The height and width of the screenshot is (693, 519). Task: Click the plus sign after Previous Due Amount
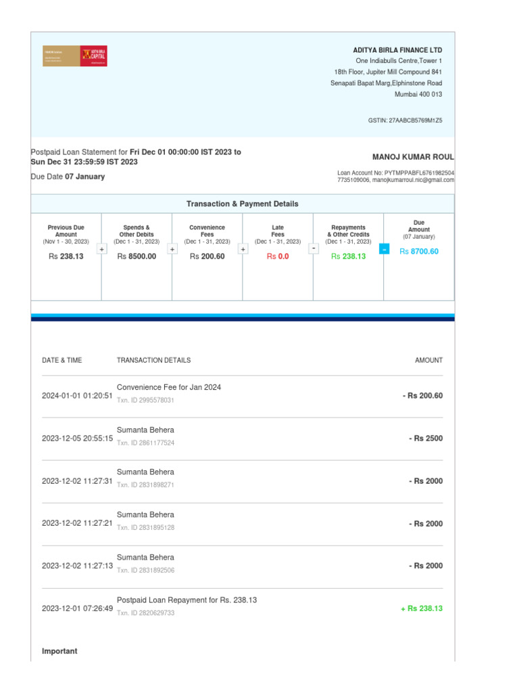[101, 250]
